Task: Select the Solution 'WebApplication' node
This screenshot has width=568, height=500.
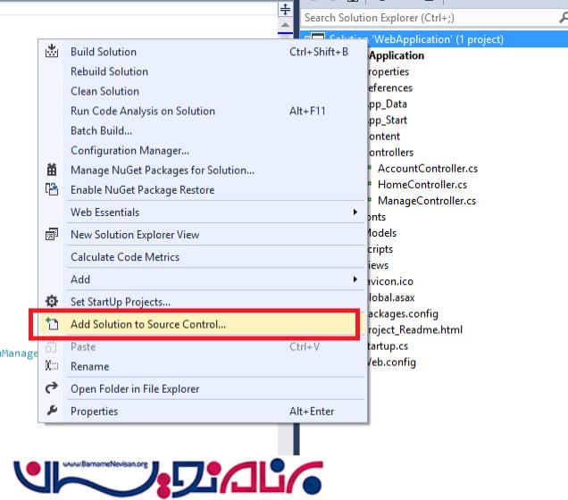Action: [x=434, y=39]
